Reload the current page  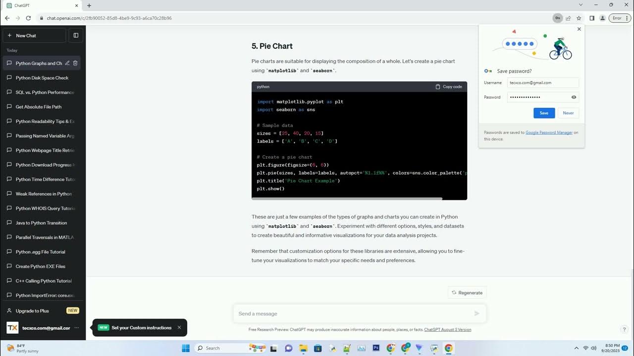(28, 18)
